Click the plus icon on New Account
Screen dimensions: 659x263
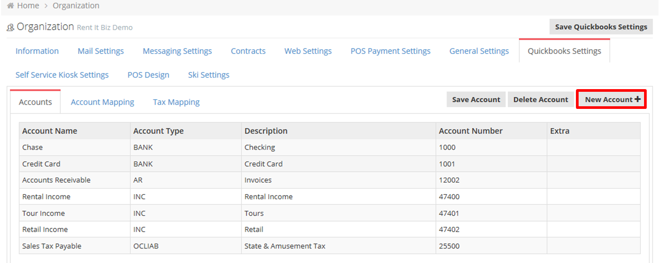(x=637, y=99)
